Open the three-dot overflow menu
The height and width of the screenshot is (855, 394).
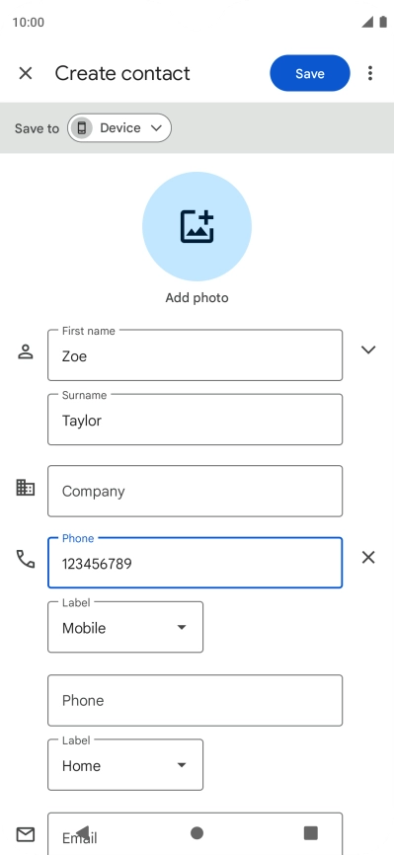point(370,73)
